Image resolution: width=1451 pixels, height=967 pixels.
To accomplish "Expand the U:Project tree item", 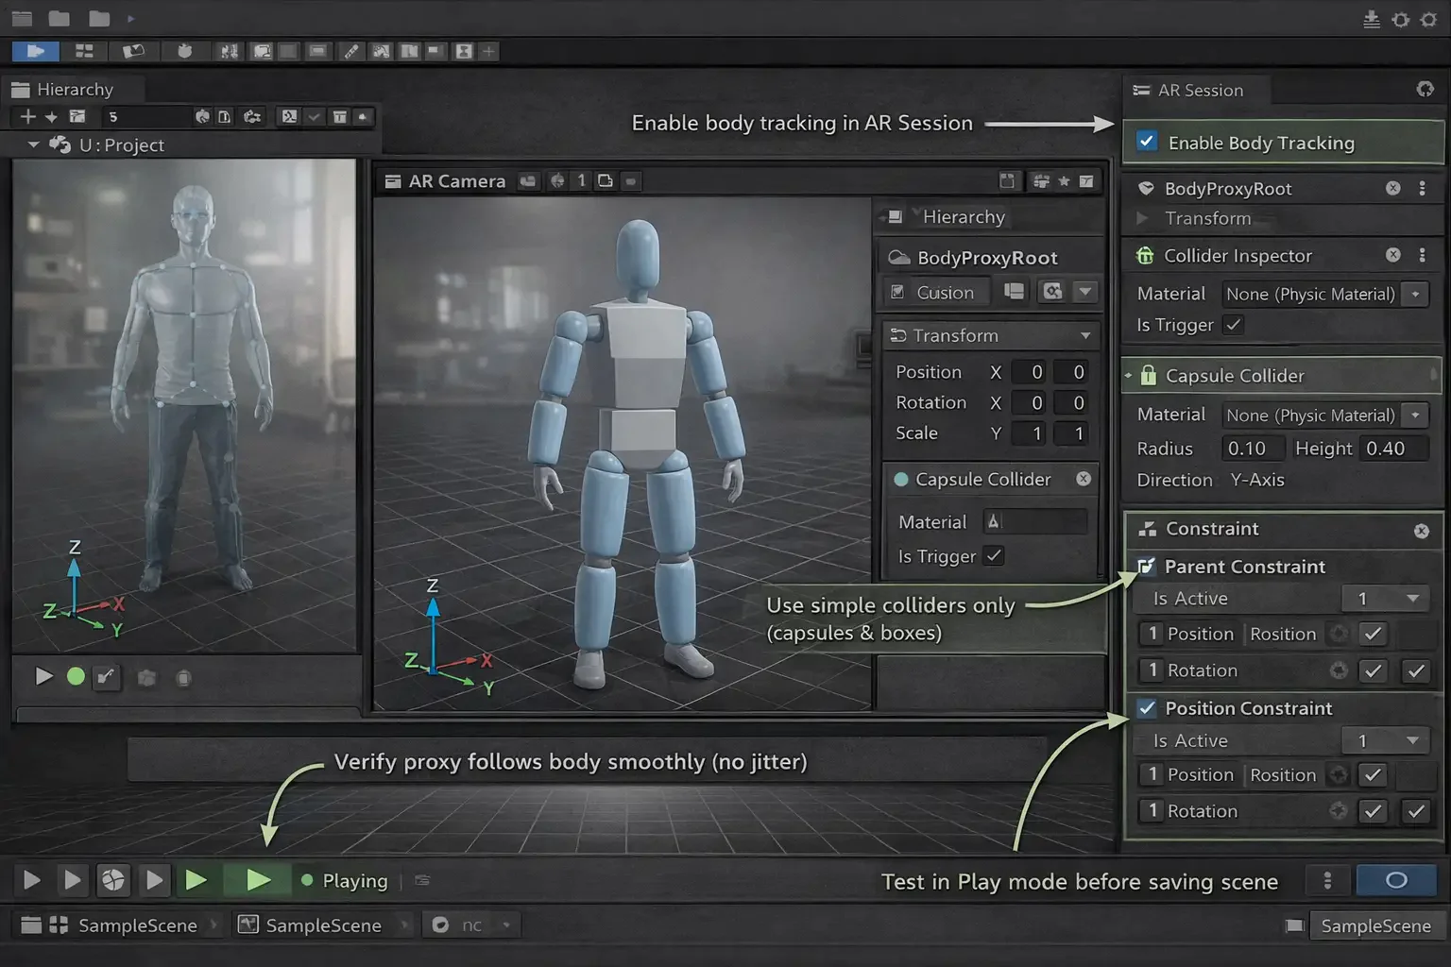I will (32, 144).
